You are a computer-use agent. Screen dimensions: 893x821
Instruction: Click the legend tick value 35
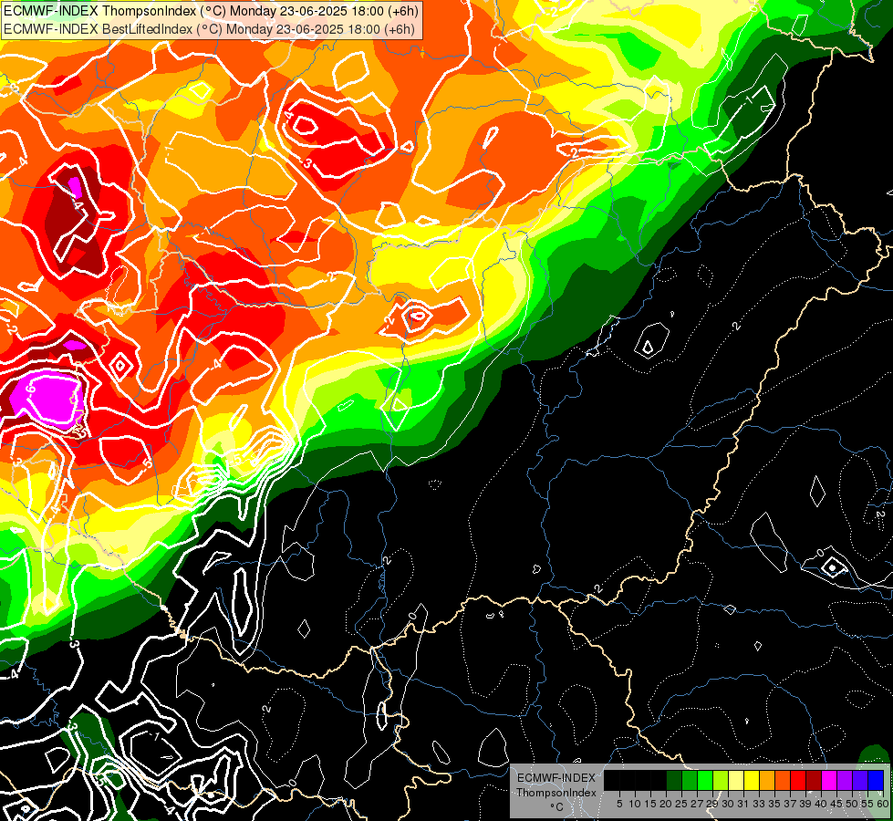click(775, 804)
